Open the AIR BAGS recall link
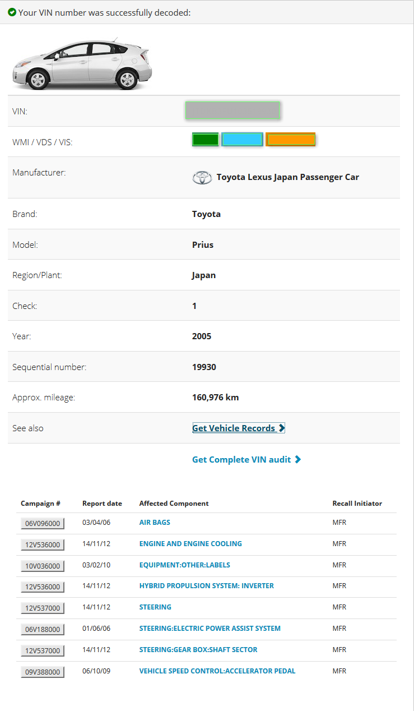The height and width of the screenshot is (711, 414). point(155,523)
